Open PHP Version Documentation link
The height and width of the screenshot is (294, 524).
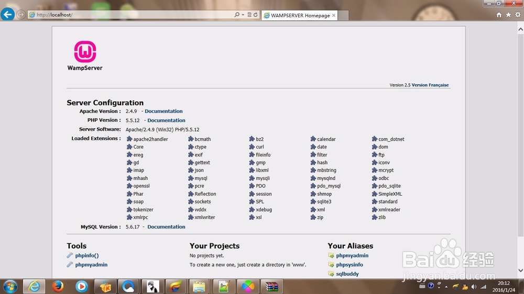(166, 120)
